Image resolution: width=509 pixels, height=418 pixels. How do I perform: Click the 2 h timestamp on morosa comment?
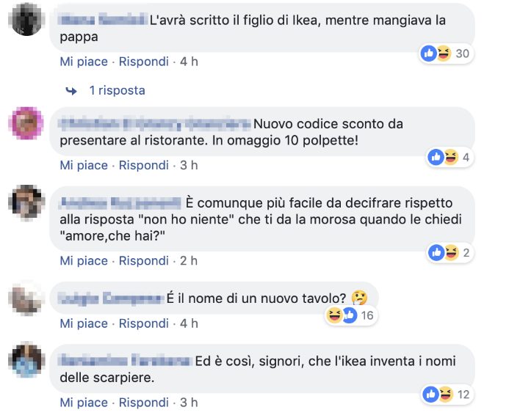pyautogui.click(x=189, y=260)
